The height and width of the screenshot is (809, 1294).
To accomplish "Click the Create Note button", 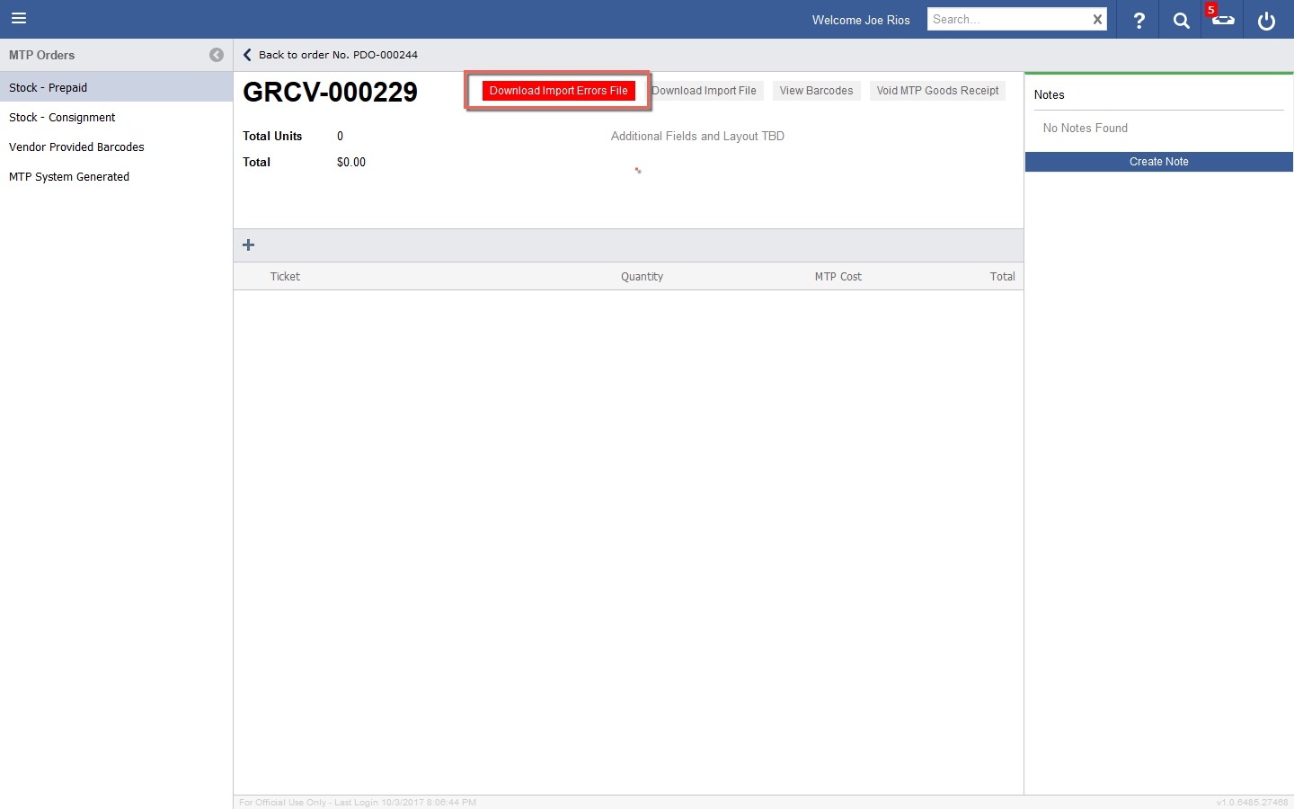I will point(1158,162).
